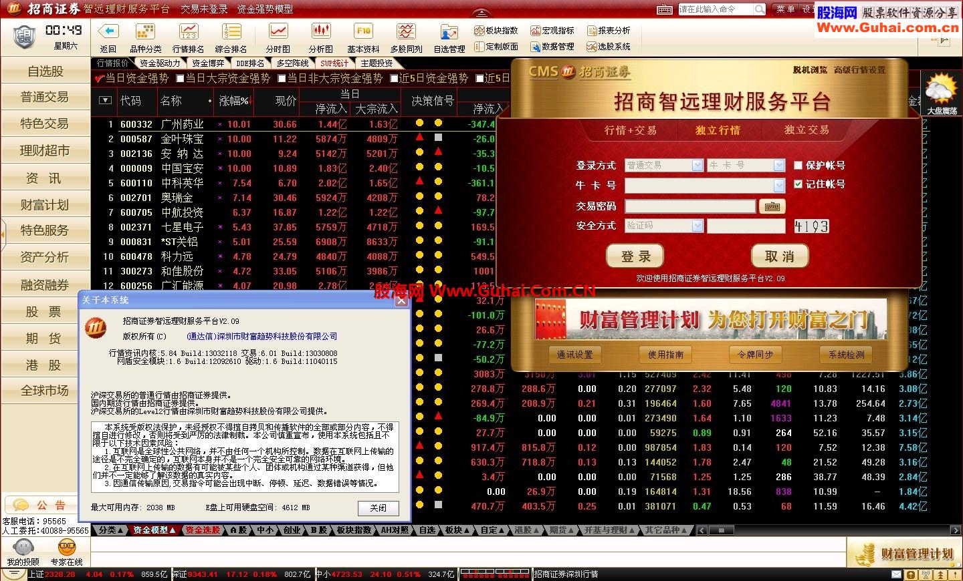Open 自选股 in left sidebar
963x581 pixels.
pyautogui.click(x=45, y=71)
